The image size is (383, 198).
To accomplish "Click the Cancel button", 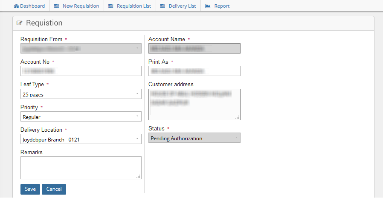I will (54, 189).
